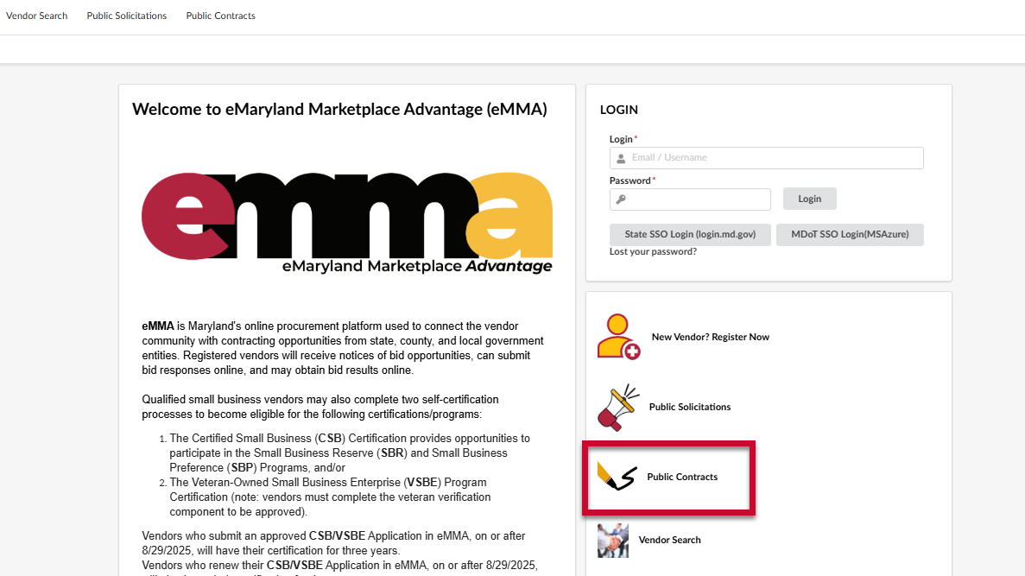Focus the Password input field
Image resolution: width=1025 pixels, height=576 pixels.
pyautogui.click(x=690, y=199)
